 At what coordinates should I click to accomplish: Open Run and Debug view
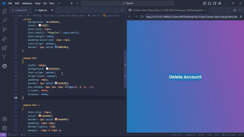coord(5,39)
